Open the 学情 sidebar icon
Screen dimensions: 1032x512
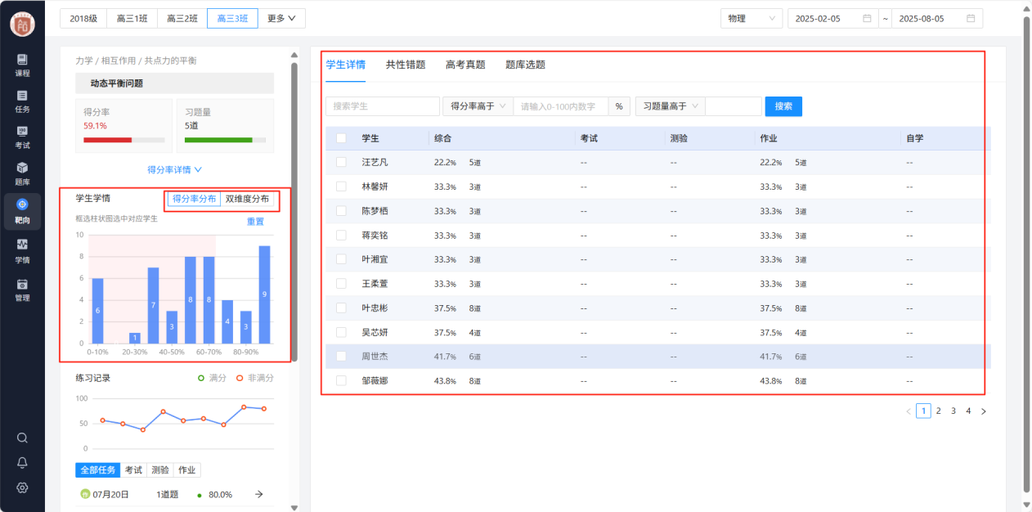[x=22, y=250]
